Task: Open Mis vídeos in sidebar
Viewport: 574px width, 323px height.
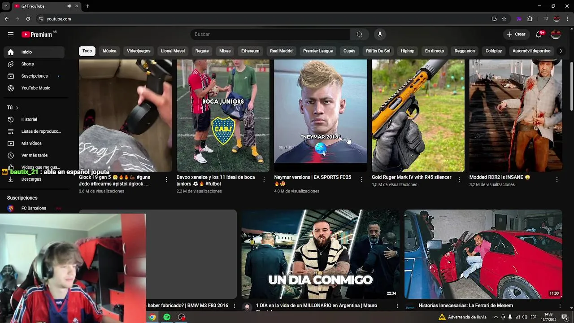Action: (34, 144)
